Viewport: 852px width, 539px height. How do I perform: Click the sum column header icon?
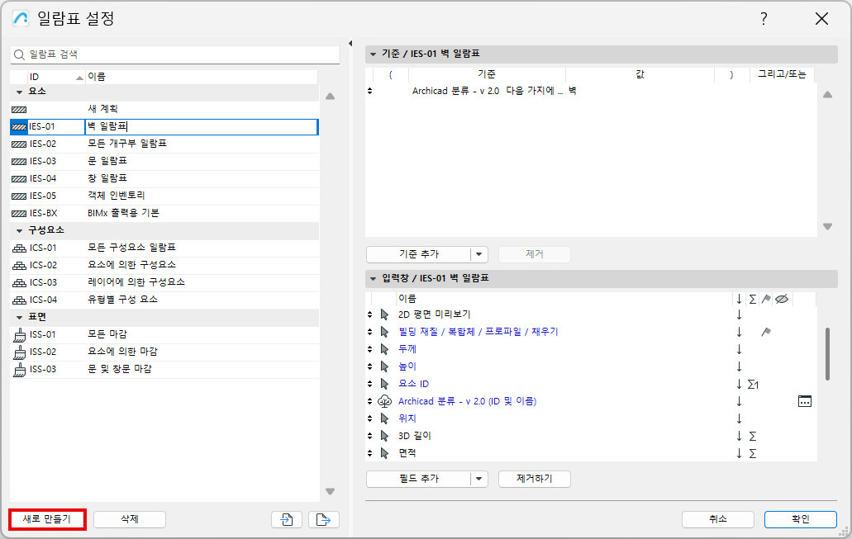tap(753, 299)
